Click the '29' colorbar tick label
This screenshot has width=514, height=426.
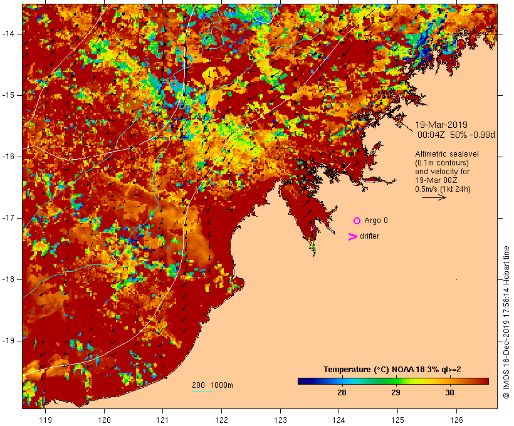(x=396, y=393)
